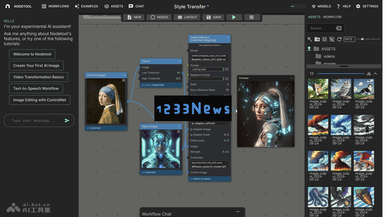Click the LAYOUT button

[x=187, y=17]
